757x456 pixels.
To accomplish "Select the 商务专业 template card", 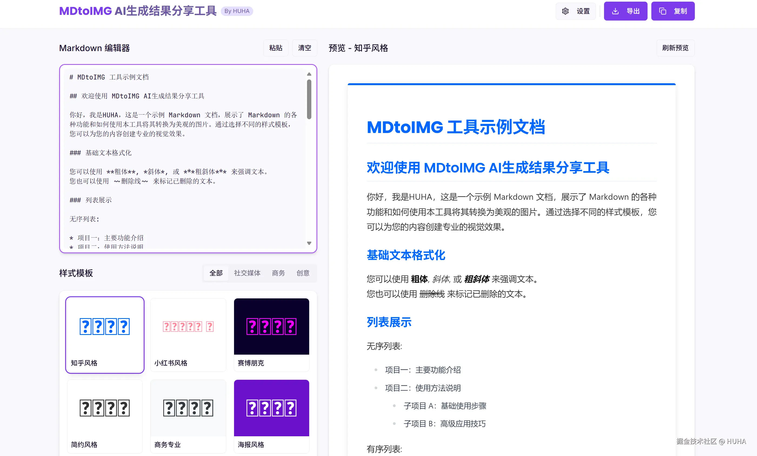I will point(188,416).
